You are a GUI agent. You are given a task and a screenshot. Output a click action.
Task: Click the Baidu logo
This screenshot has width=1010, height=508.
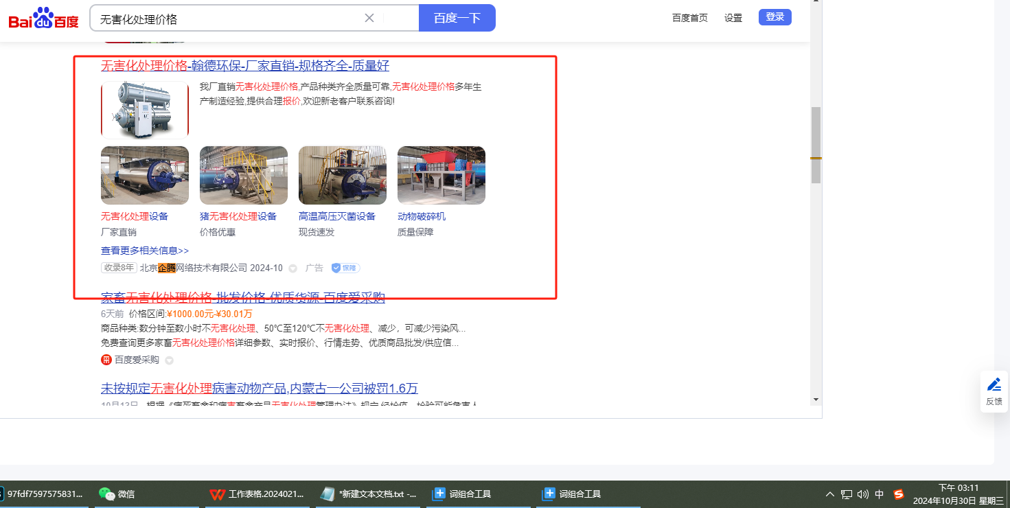click(x=44, y=19)
